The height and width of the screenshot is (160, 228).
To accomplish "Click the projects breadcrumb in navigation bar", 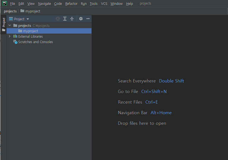I will [x=10, y=11].
